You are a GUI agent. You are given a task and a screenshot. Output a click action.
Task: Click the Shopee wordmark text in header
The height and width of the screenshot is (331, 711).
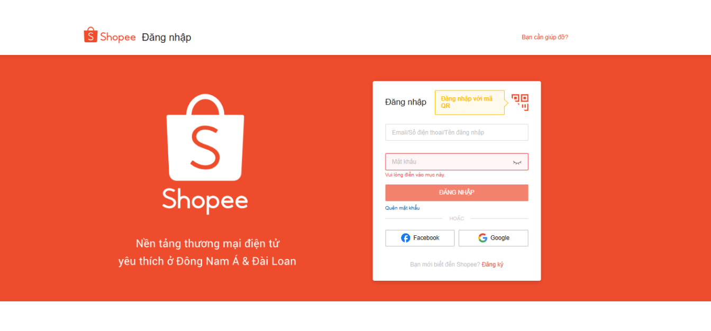[x=118, y=37]
